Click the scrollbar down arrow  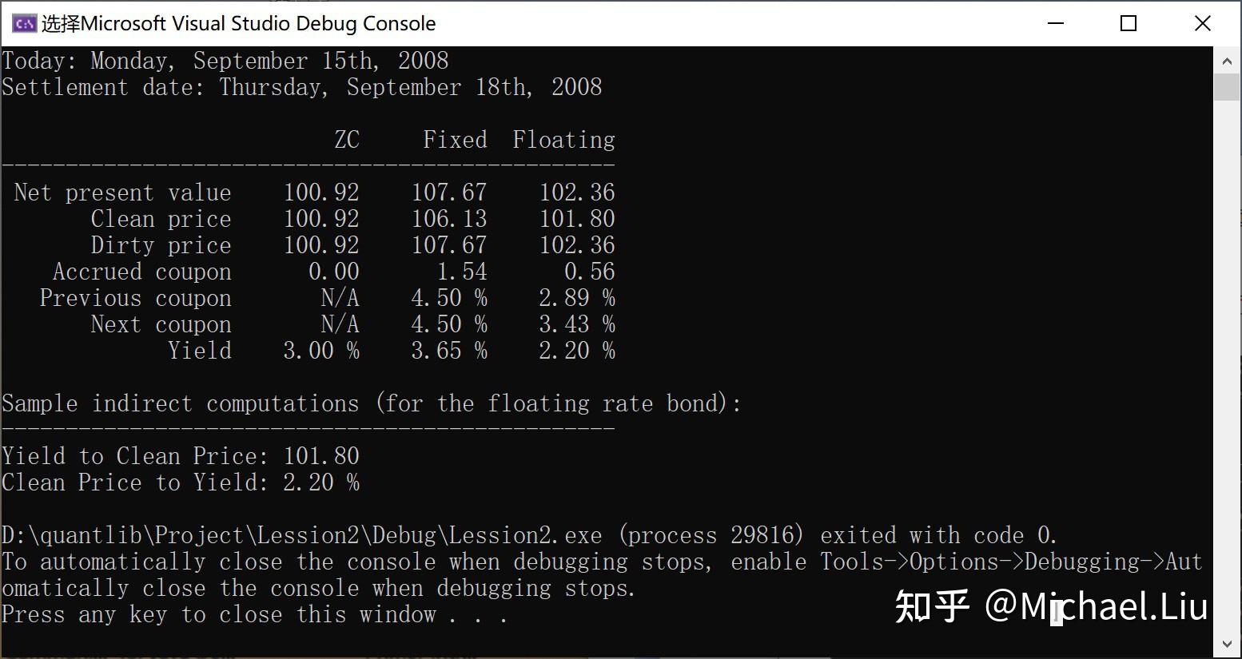[1227, 644]
